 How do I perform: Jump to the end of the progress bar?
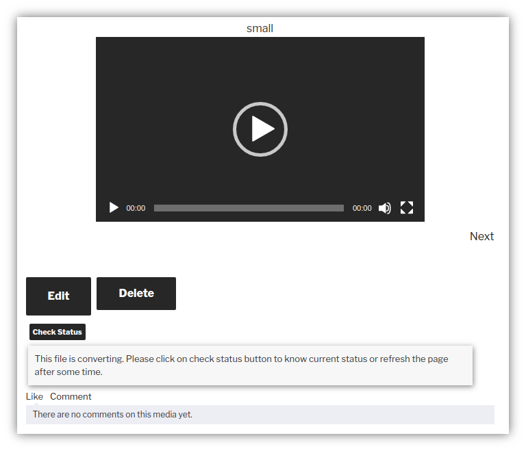tap(342, 208)
